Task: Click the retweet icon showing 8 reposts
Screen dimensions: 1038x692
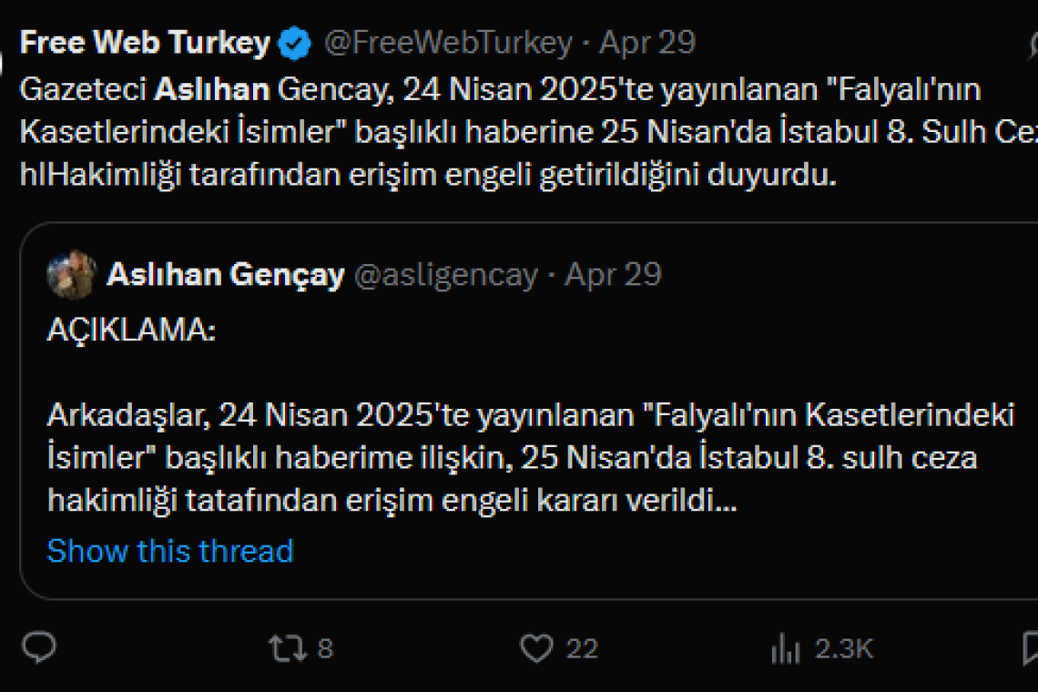Action: 290,648
